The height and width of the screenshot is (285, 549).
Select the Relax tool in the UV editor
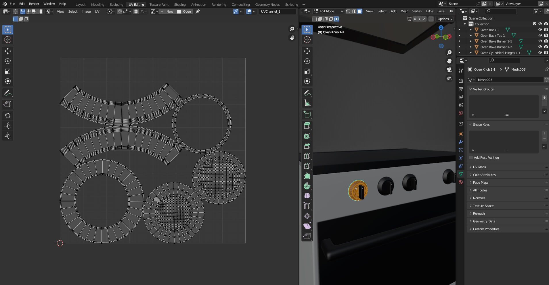point(8,126)
